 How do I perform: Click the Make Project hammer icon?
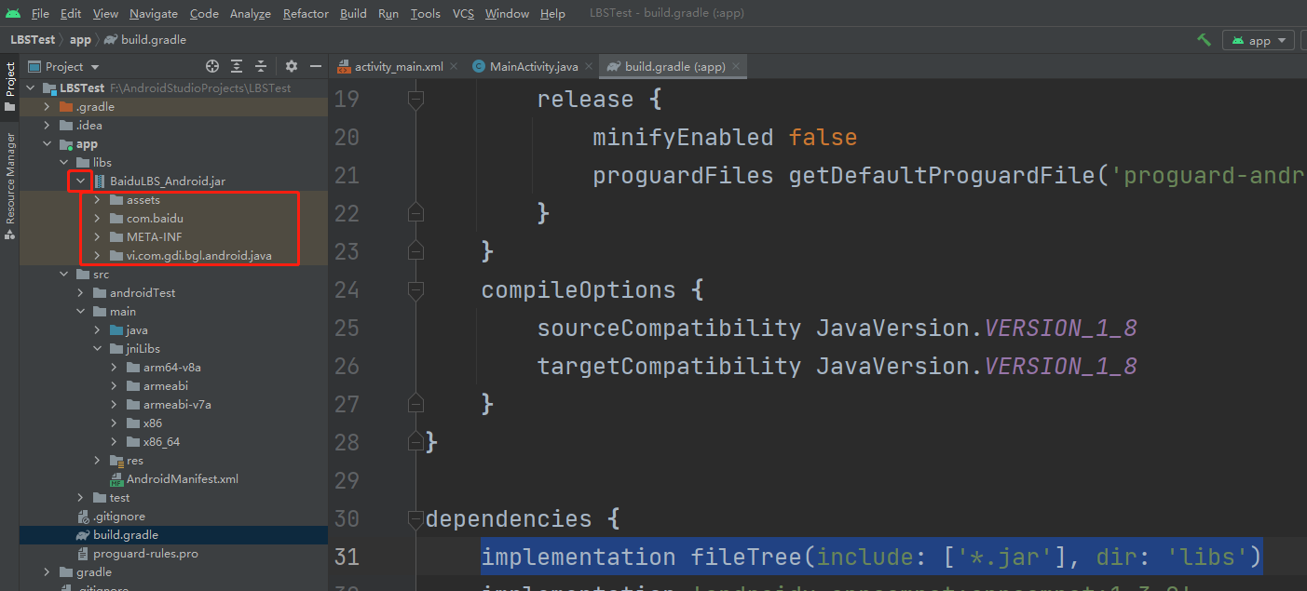(x=1204, y=40)
